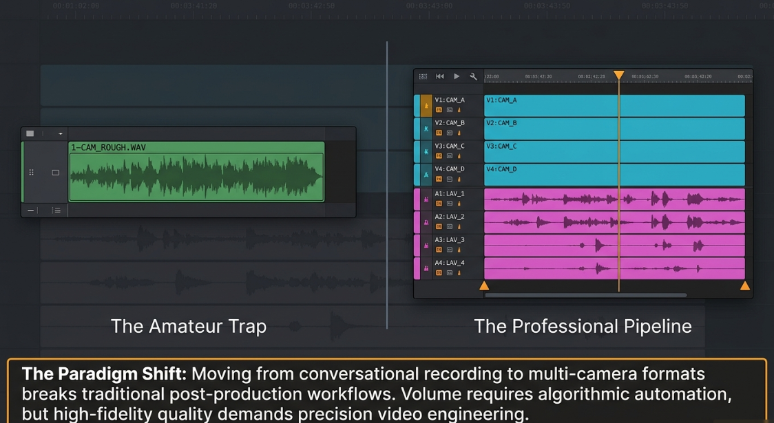The width and height of the screenshot is (774, 423).
Task: Click the grey box icon on A4:LAV_4
Action: coord(450,272)
